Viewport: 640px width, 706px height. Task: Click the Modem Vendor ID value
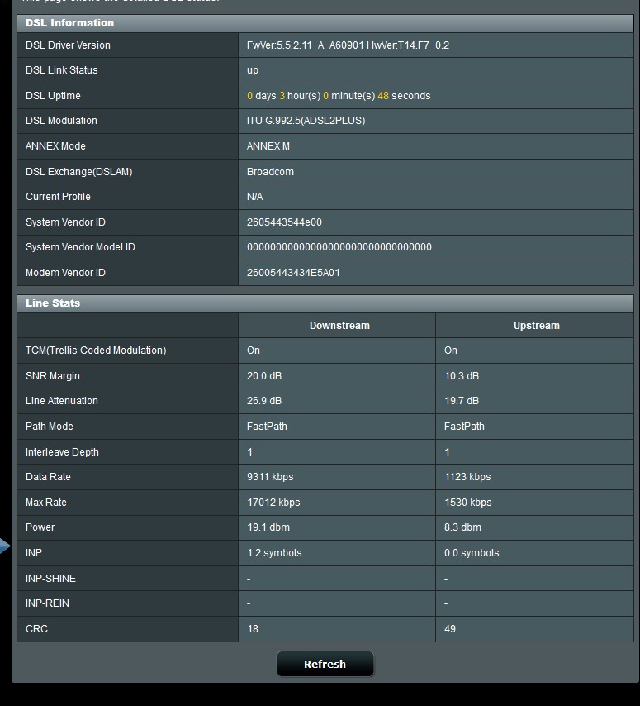click(x=293, y=273)
